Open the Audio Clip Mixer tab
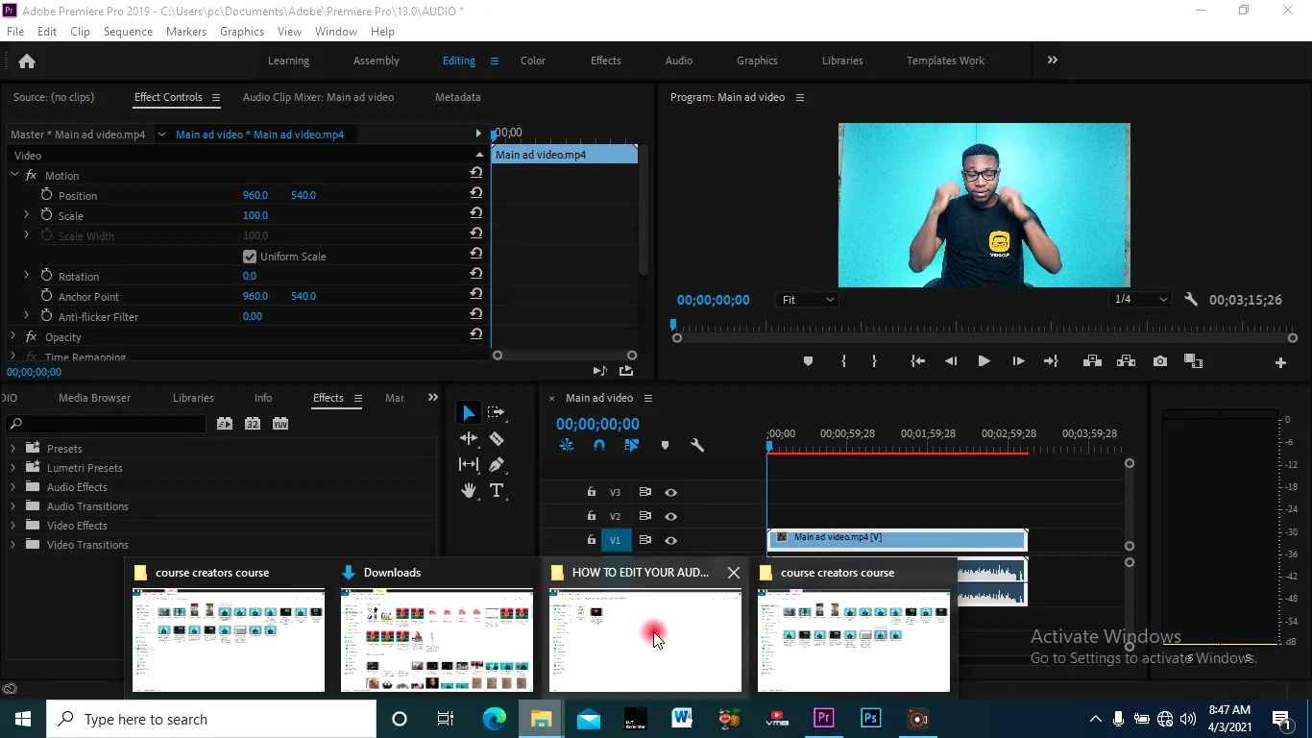 point(318,97)
